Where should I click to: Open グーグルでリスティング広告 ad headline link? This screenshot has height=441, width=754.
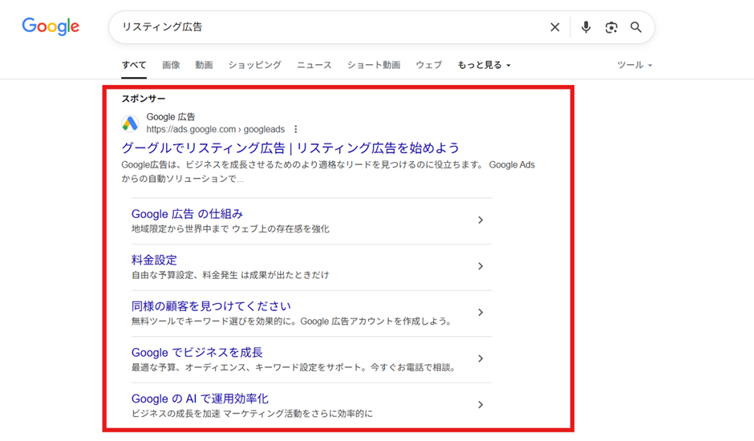(290, 148)
